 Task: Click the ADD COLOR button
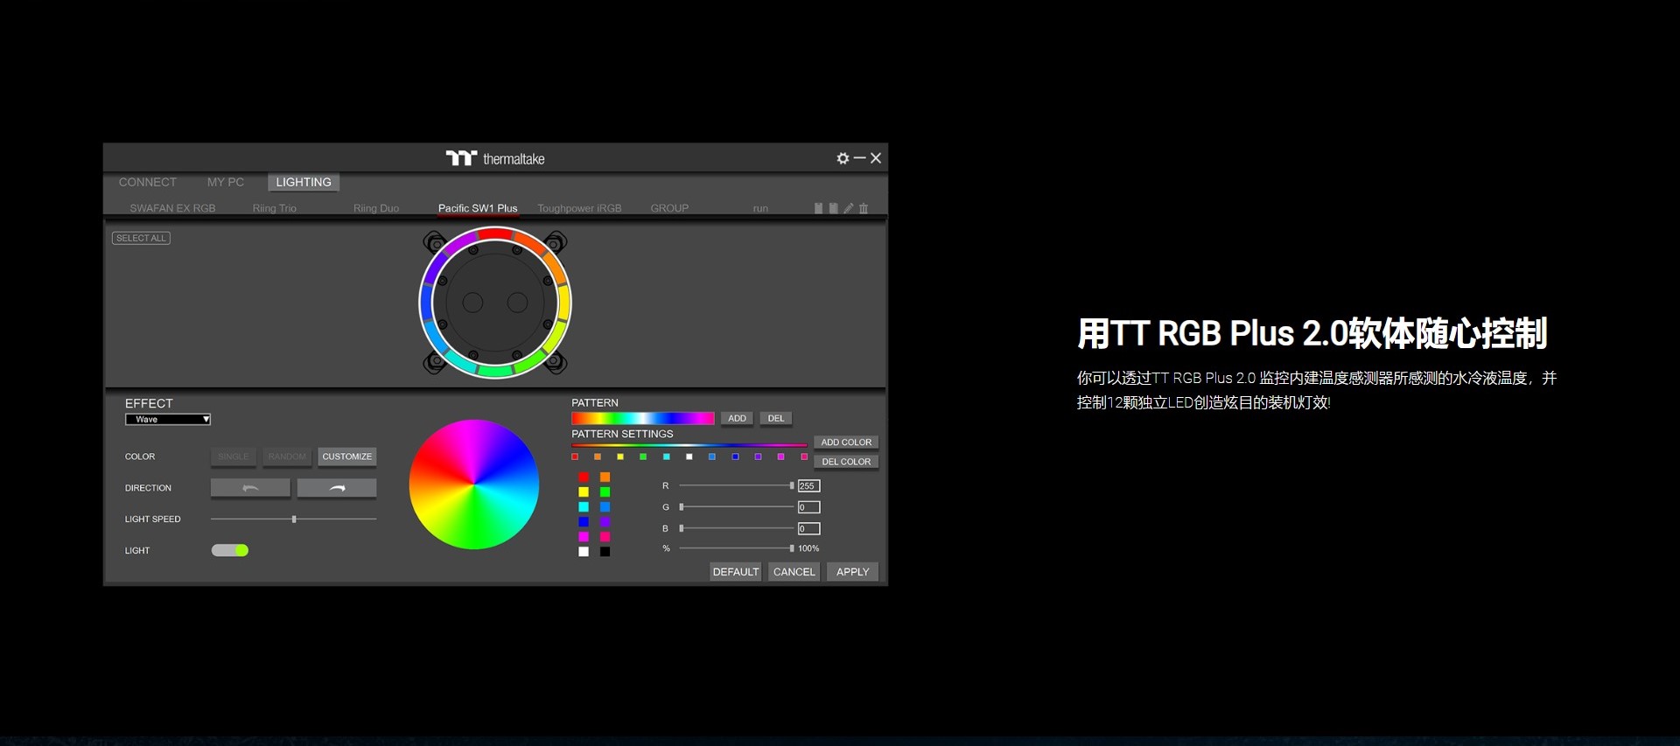pos(846,443)
